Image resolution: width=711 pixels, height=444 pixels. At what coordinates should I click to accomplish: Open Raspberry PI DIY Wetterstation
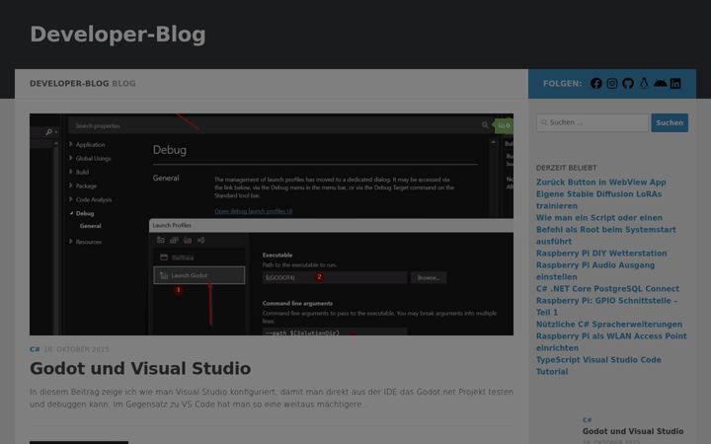tap(601, 254)
